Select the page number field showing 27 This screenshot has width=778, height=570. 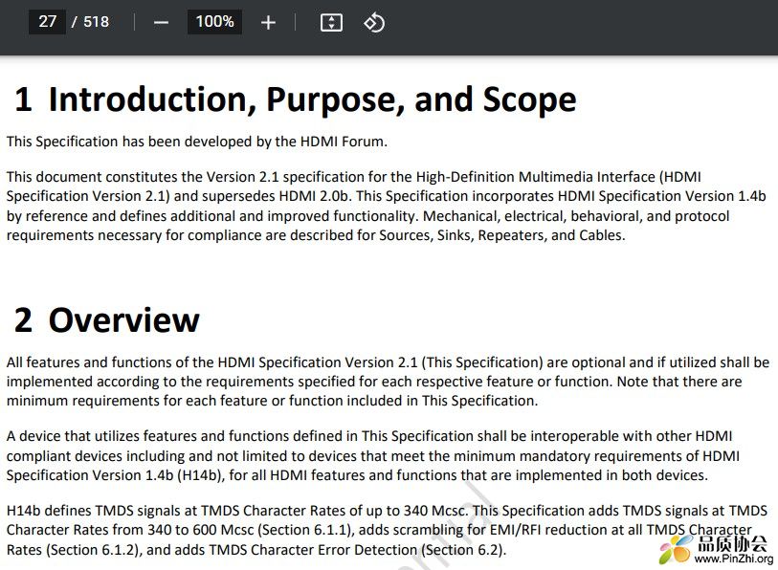[x=47, y=22]
